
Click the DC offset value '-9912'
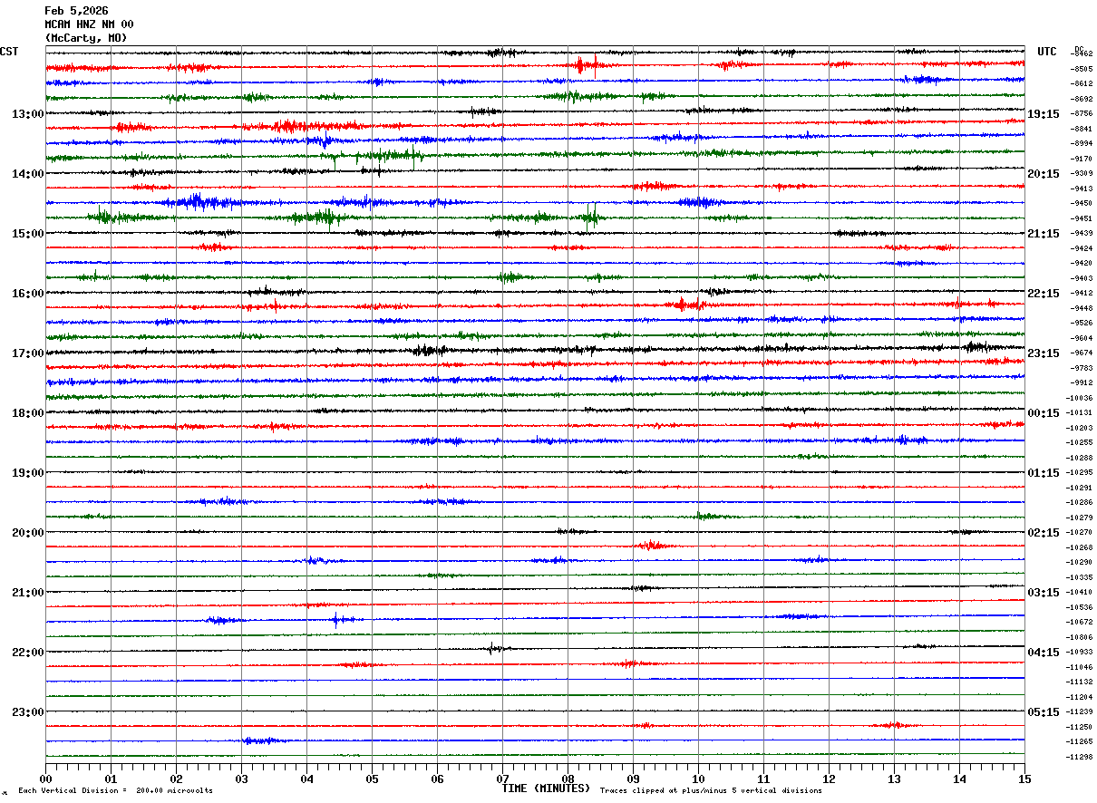(1082, 382)
